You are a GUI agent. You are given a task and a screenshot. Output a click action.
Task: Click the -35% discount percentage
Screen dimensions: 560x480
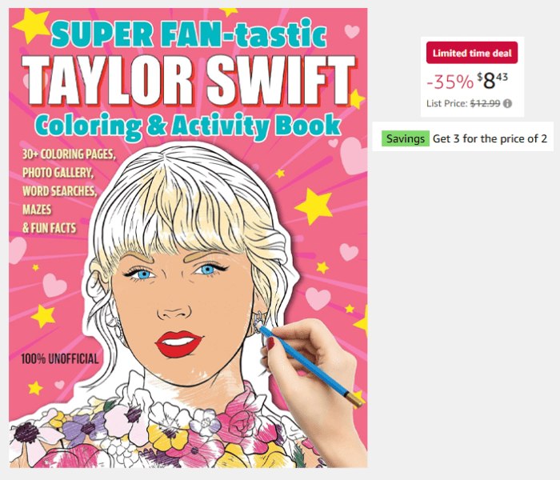[x=450, y=82]
